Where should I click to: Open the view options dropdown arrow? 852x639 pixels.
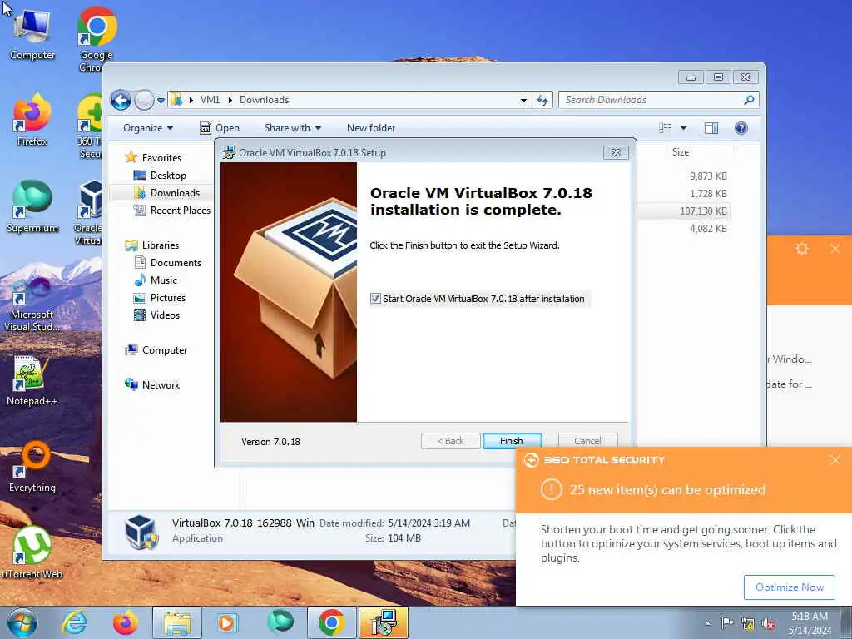pyautogui.click(x=684, y=128)
